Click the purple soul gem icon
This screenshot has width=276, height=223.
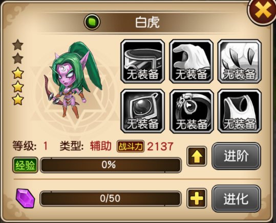(x=25, y=198)
